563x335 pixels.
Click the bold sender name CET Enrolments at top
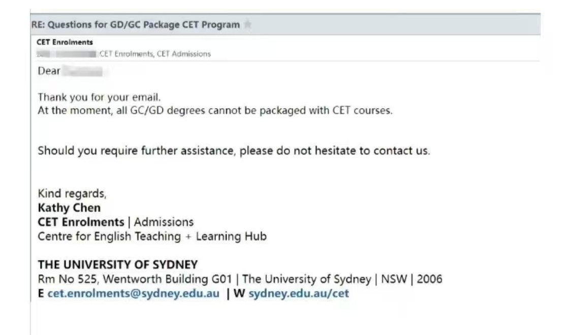pyautogui.click(x=65, y=42)
